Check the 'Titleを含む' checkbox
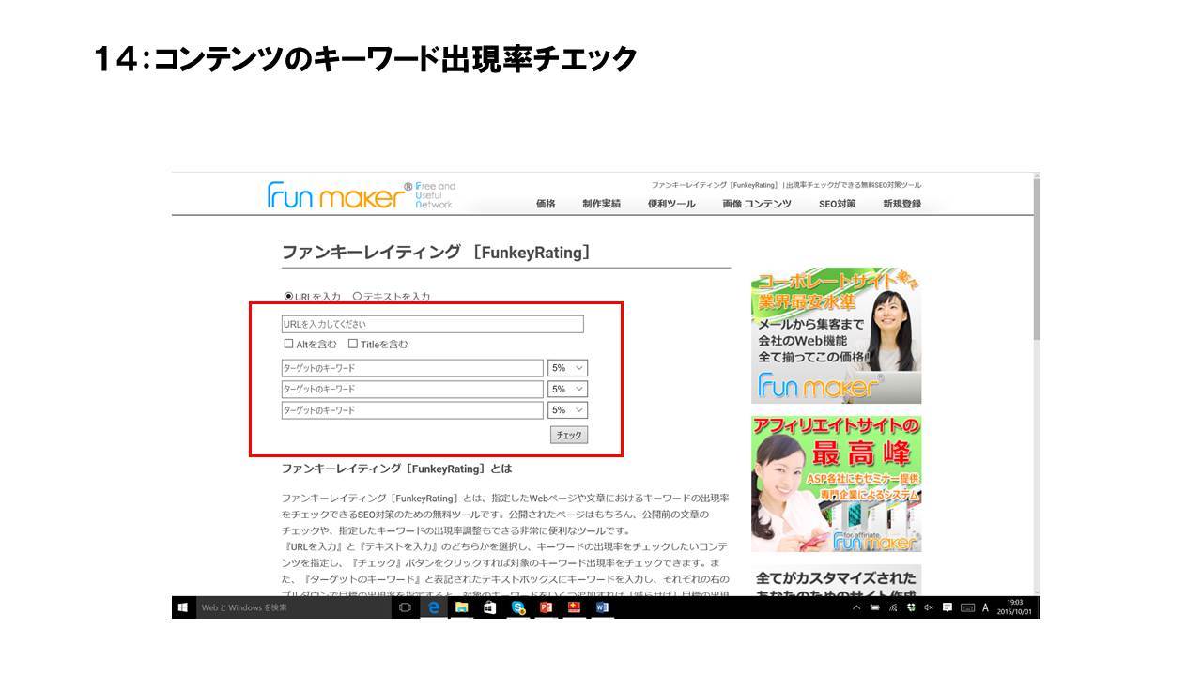The width and height of the screenshot is (1202, 676). pos(353,344)
